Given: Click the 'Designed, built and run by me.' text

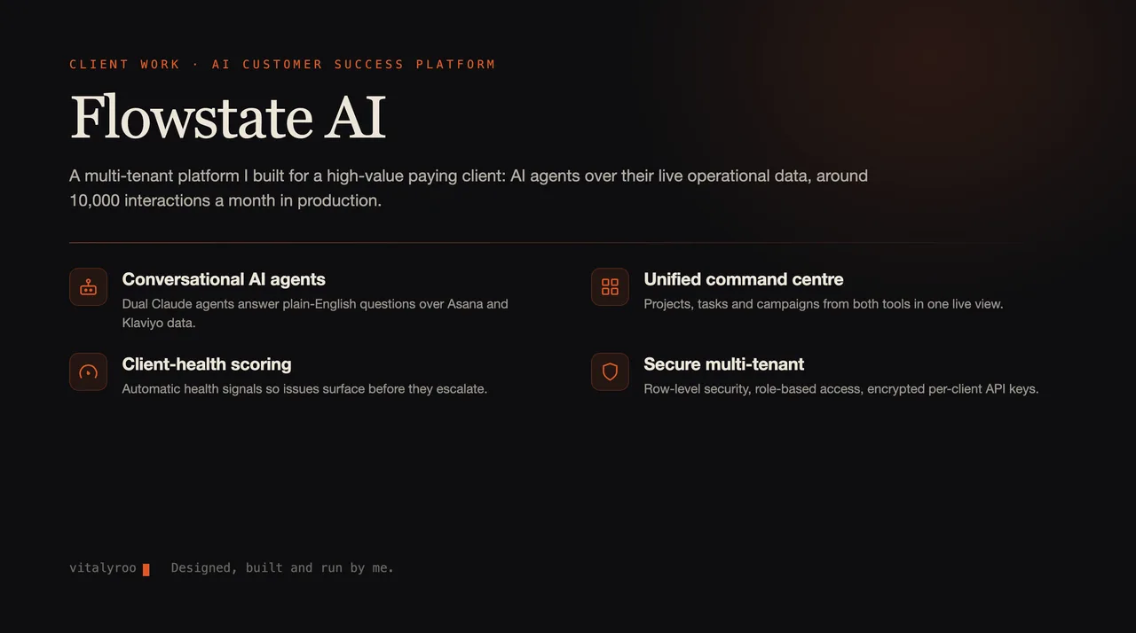Looking at the screenshot, I should click(282, 568).
